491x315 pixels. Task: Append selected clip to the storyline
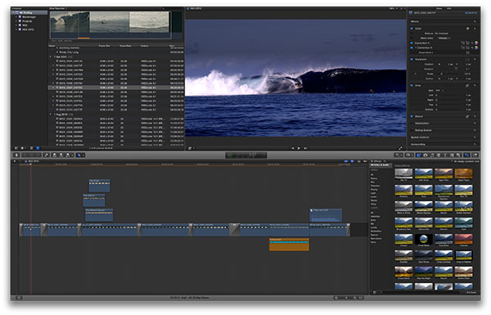(x=68, y=155)
